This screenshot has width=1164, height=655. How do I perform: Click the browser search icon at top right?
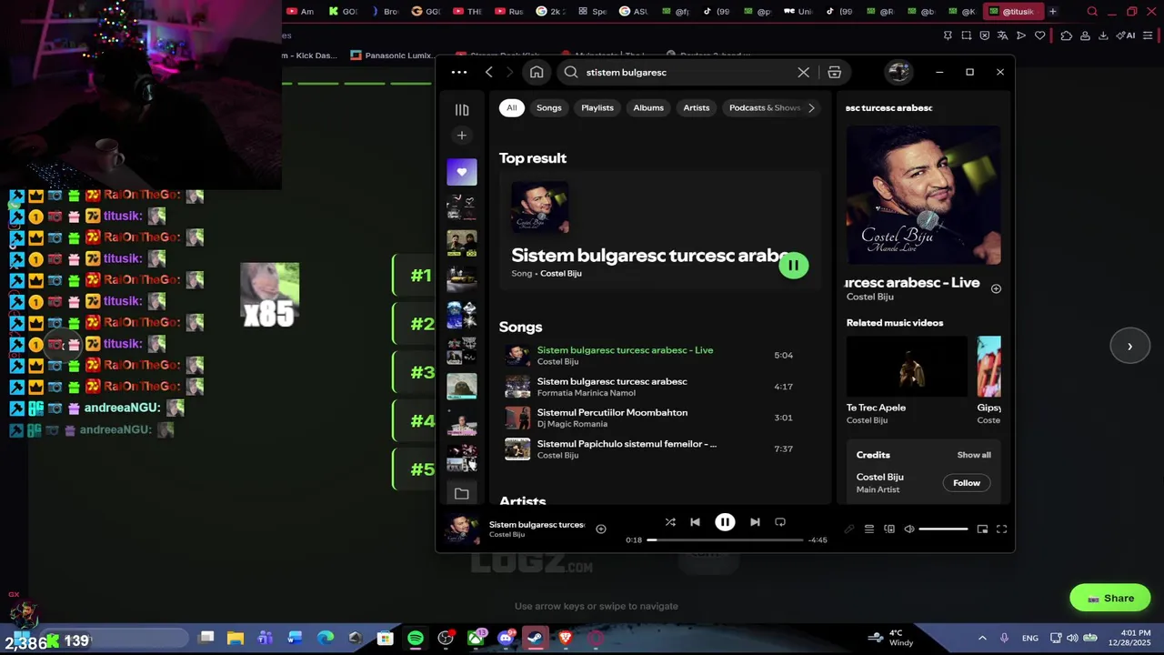point(1092,12)
